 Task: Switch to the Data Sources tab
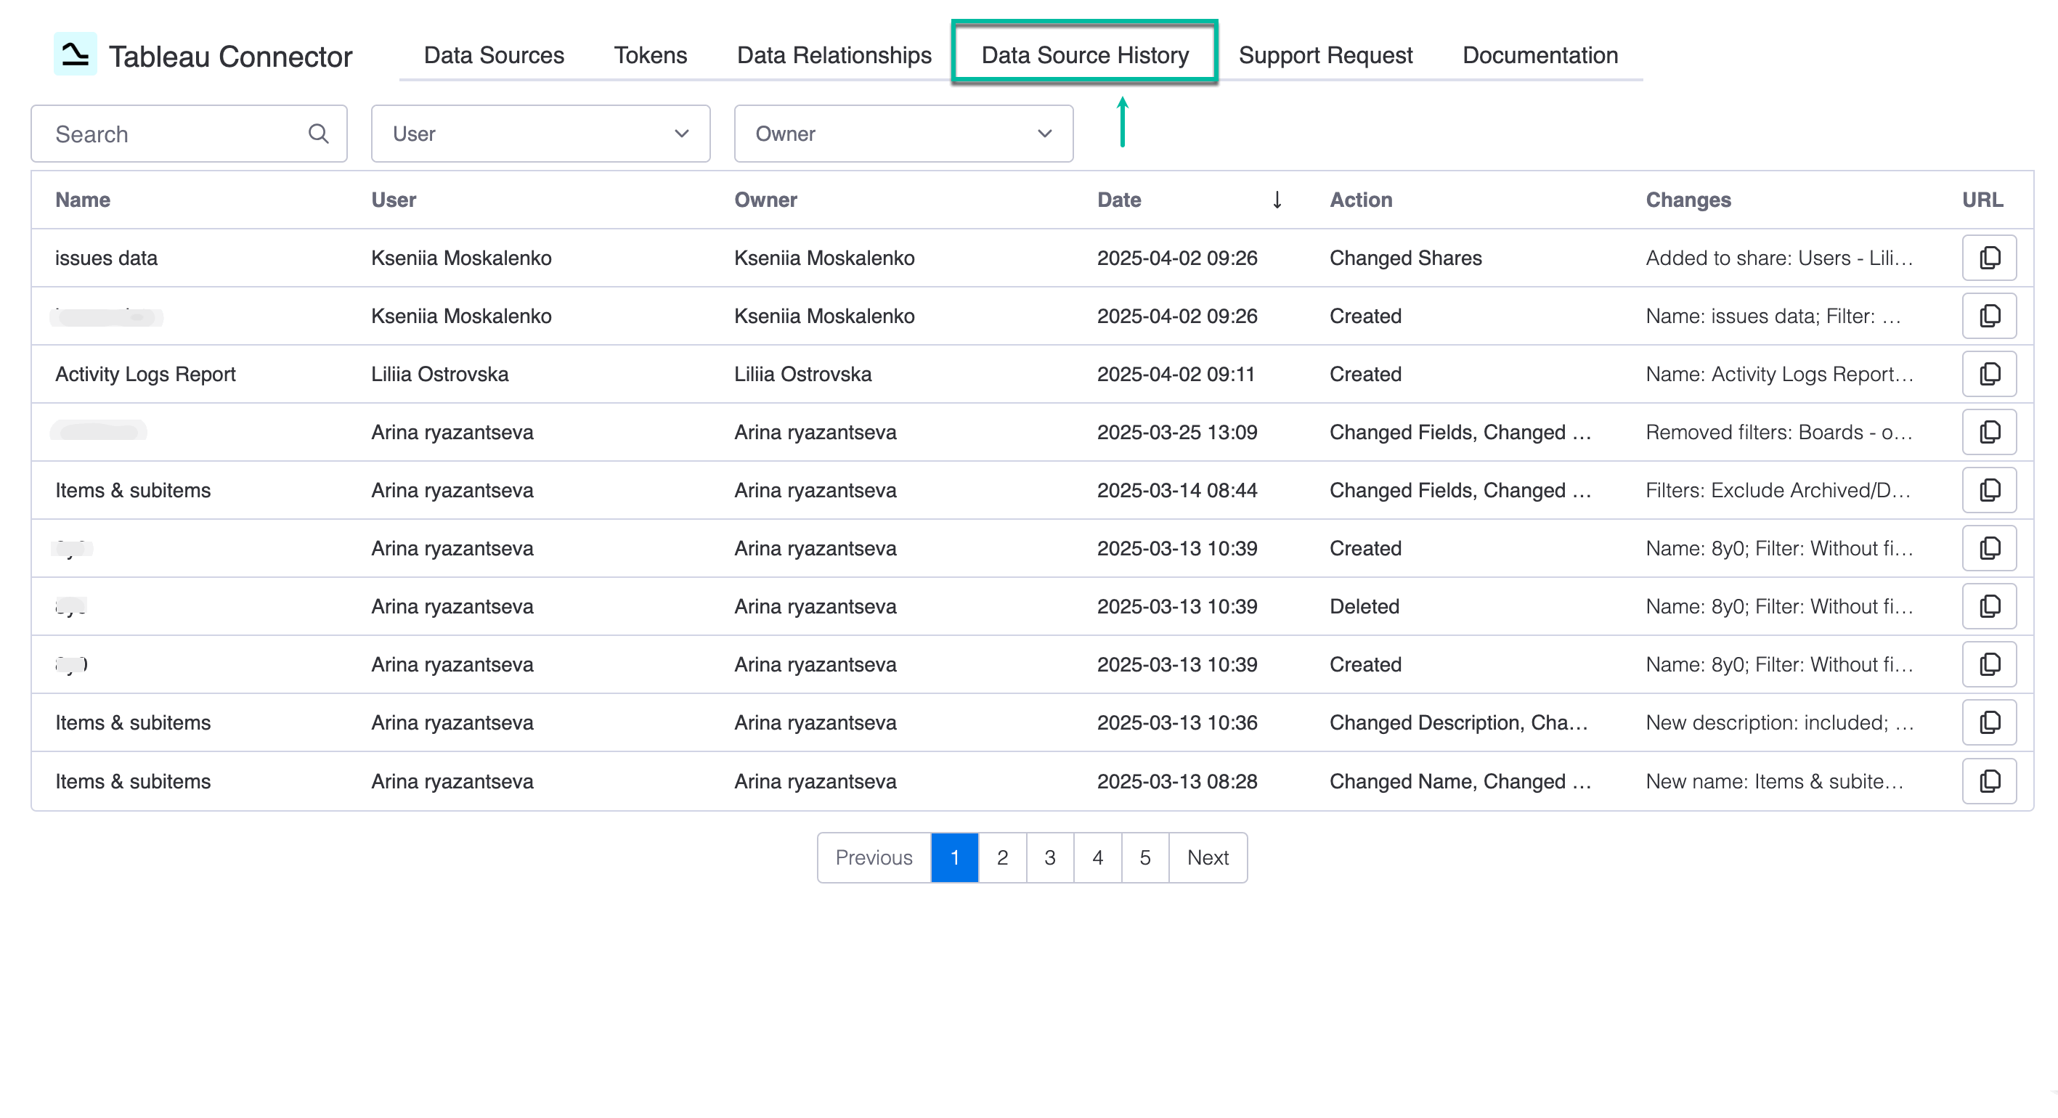(493, 54)
